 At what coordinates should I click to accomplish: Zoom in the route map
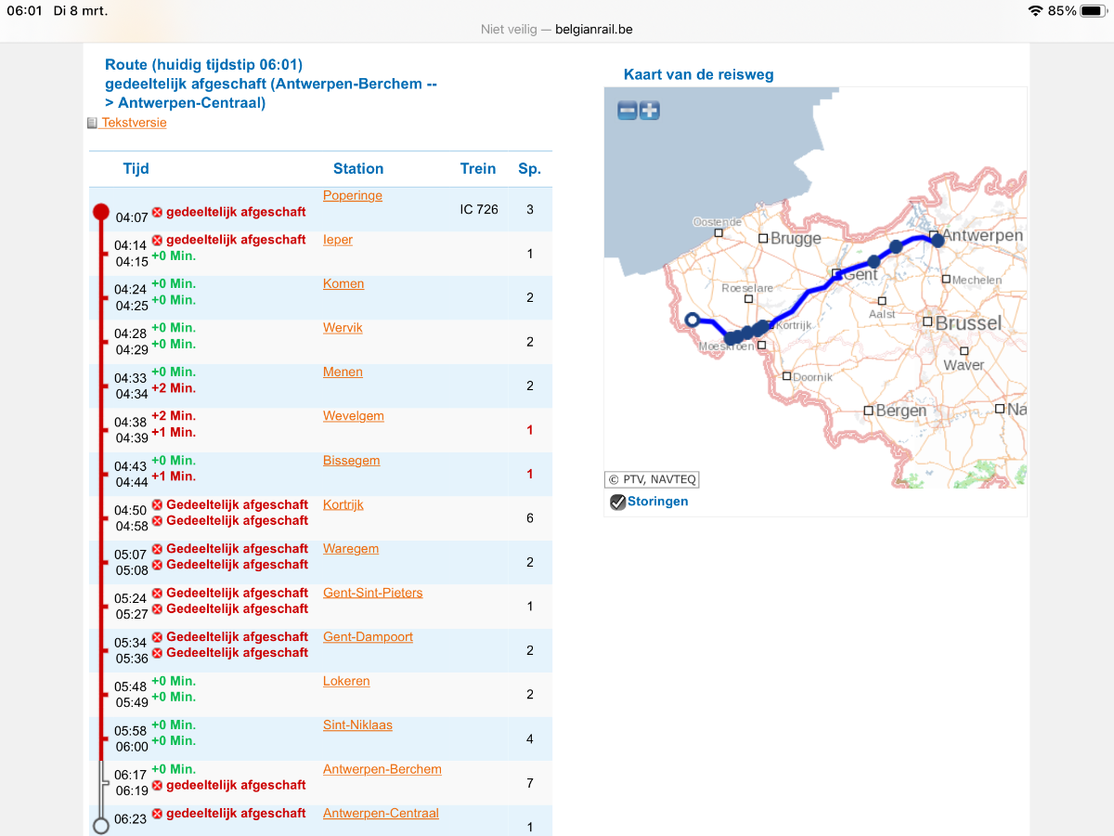click(650, 111)
